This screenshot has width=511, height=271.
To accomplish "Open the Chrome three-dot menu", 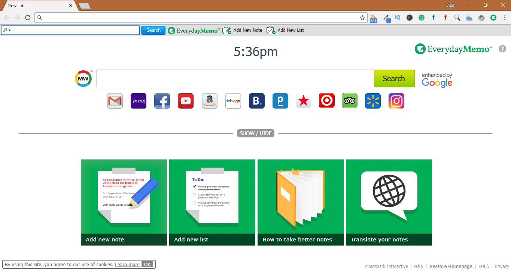I will 504,18.
